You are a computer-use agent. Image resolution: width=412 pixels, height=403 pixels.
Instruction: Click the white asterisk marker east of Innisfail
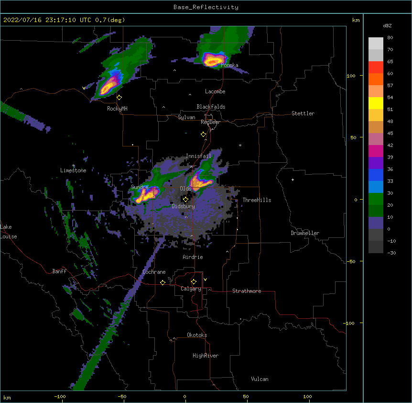tap(240, 146)
